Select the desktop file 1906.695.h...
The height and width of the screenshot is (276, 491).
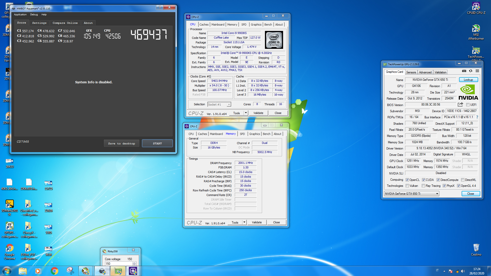tap(29, 185)
